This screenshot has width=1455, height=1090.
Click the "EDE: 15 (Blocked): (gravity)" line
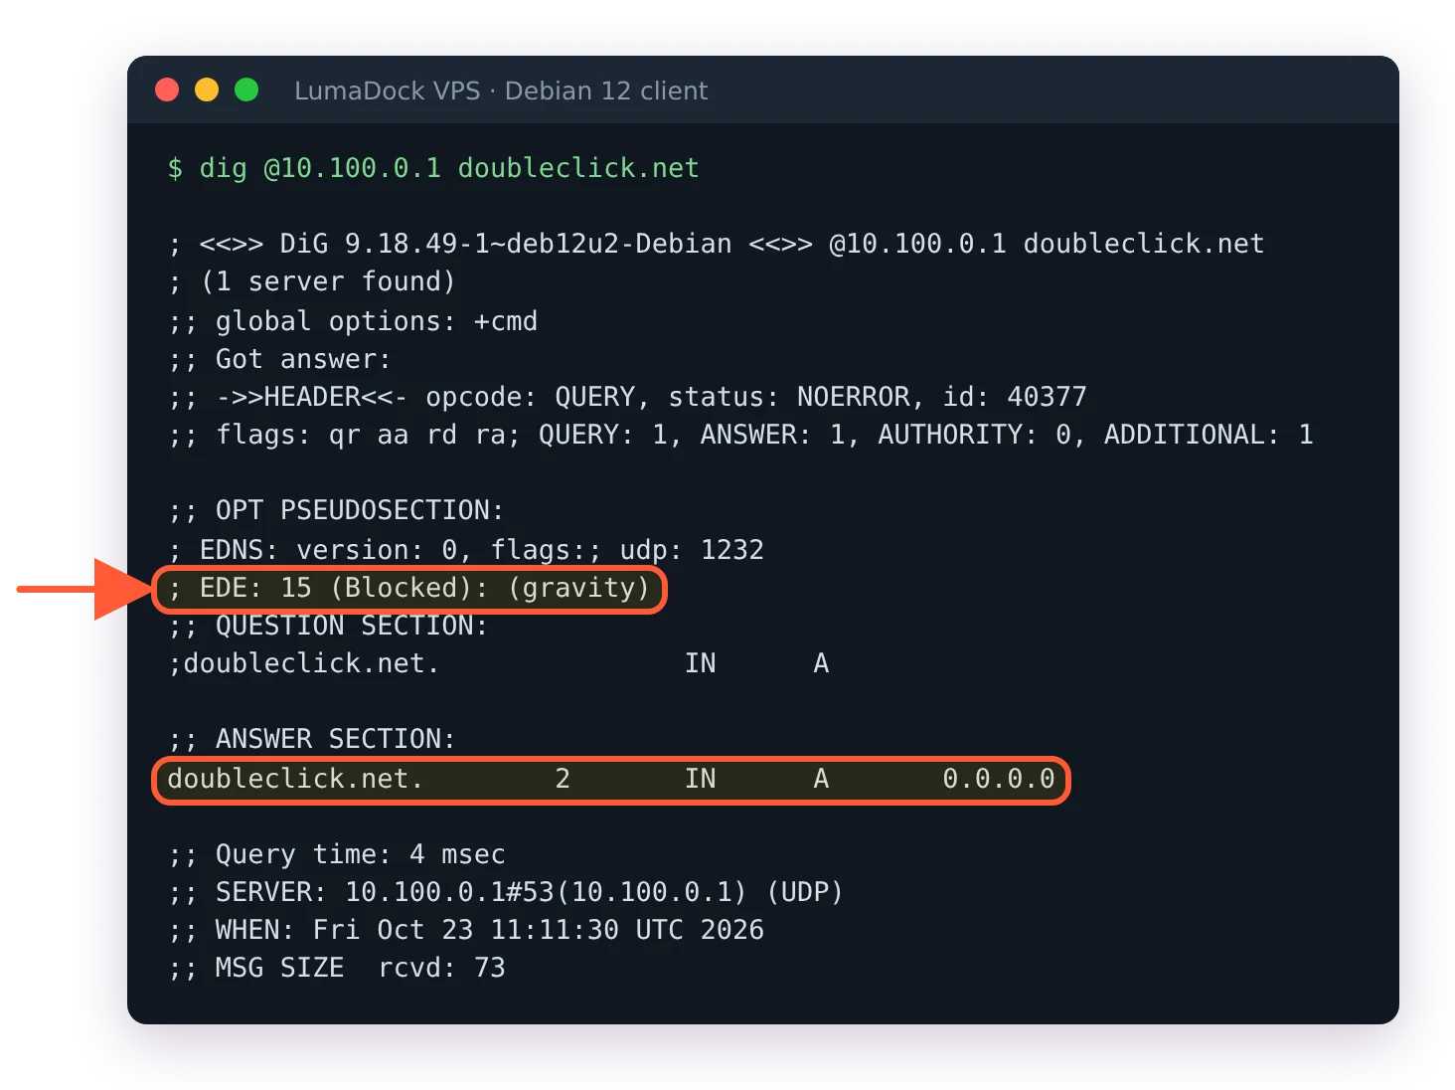pyautogui.click(x=409, y=589)
